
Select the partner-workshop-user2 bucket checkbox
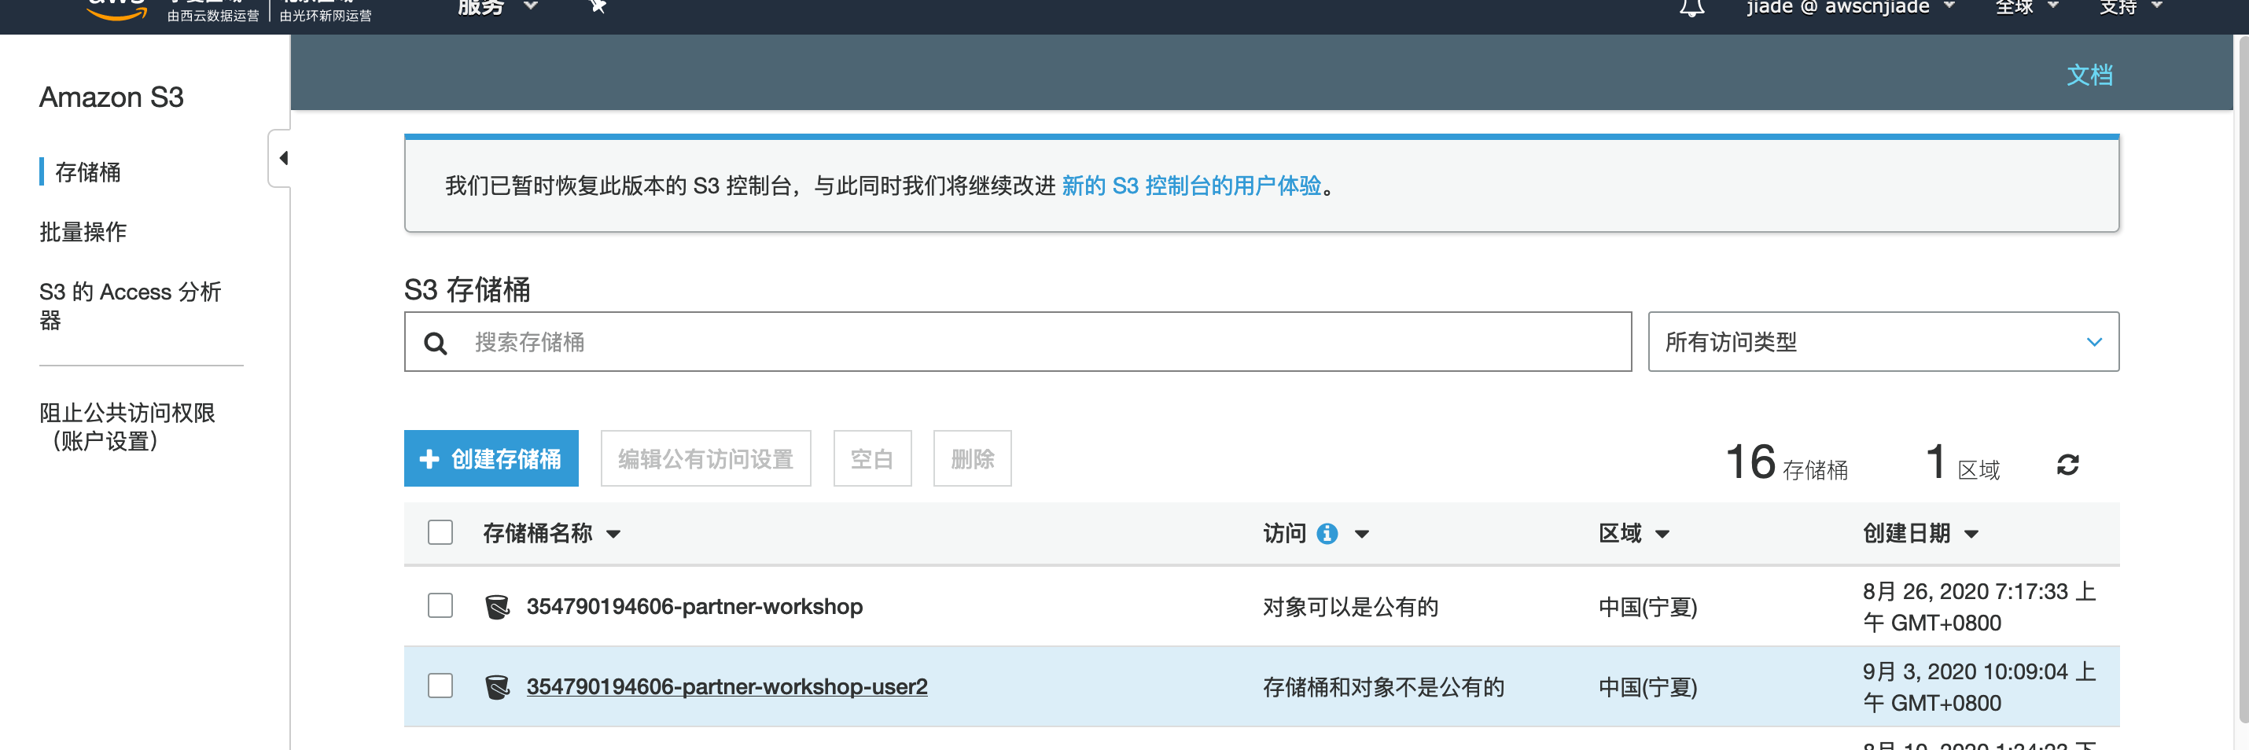(440, 686)
